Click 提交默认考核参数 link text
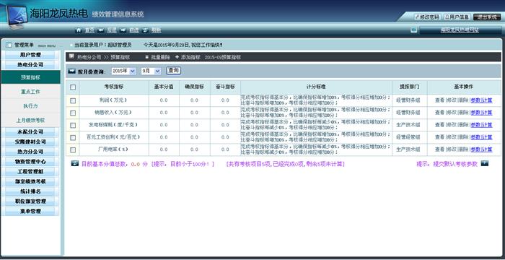505x260 pixels. click(455, 164)
